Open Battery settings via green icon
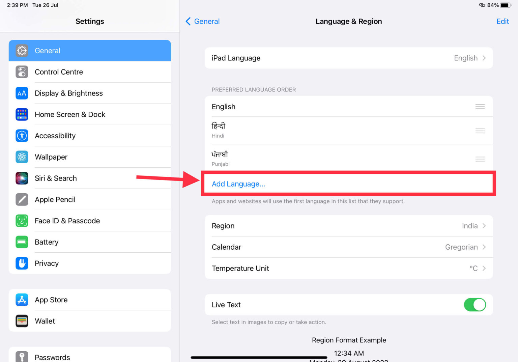 (22, 242)
